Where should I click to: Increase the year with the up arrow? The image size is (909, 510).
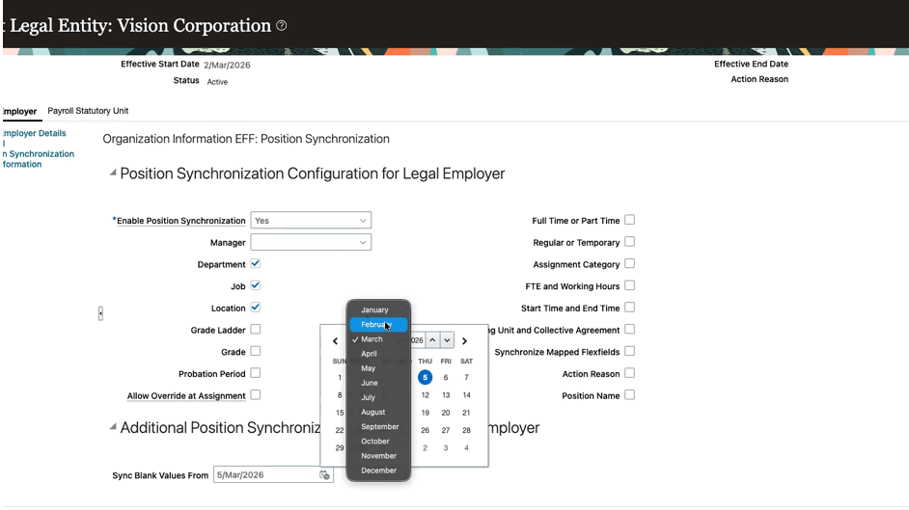point(432,340)
